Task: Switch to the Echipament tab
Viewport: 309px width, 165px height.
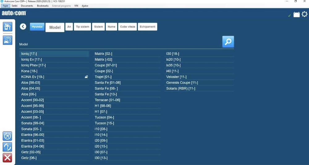Action: click(x=147, y=27)
